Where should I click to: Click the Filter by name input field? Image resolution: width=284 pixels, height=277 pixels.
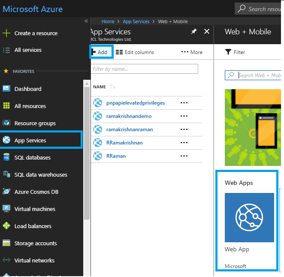click(144, 69)
